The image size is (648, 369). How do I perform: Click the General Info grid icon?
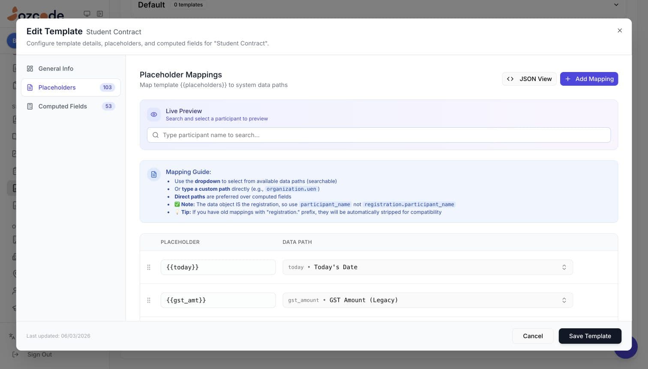tap(30, 69)
